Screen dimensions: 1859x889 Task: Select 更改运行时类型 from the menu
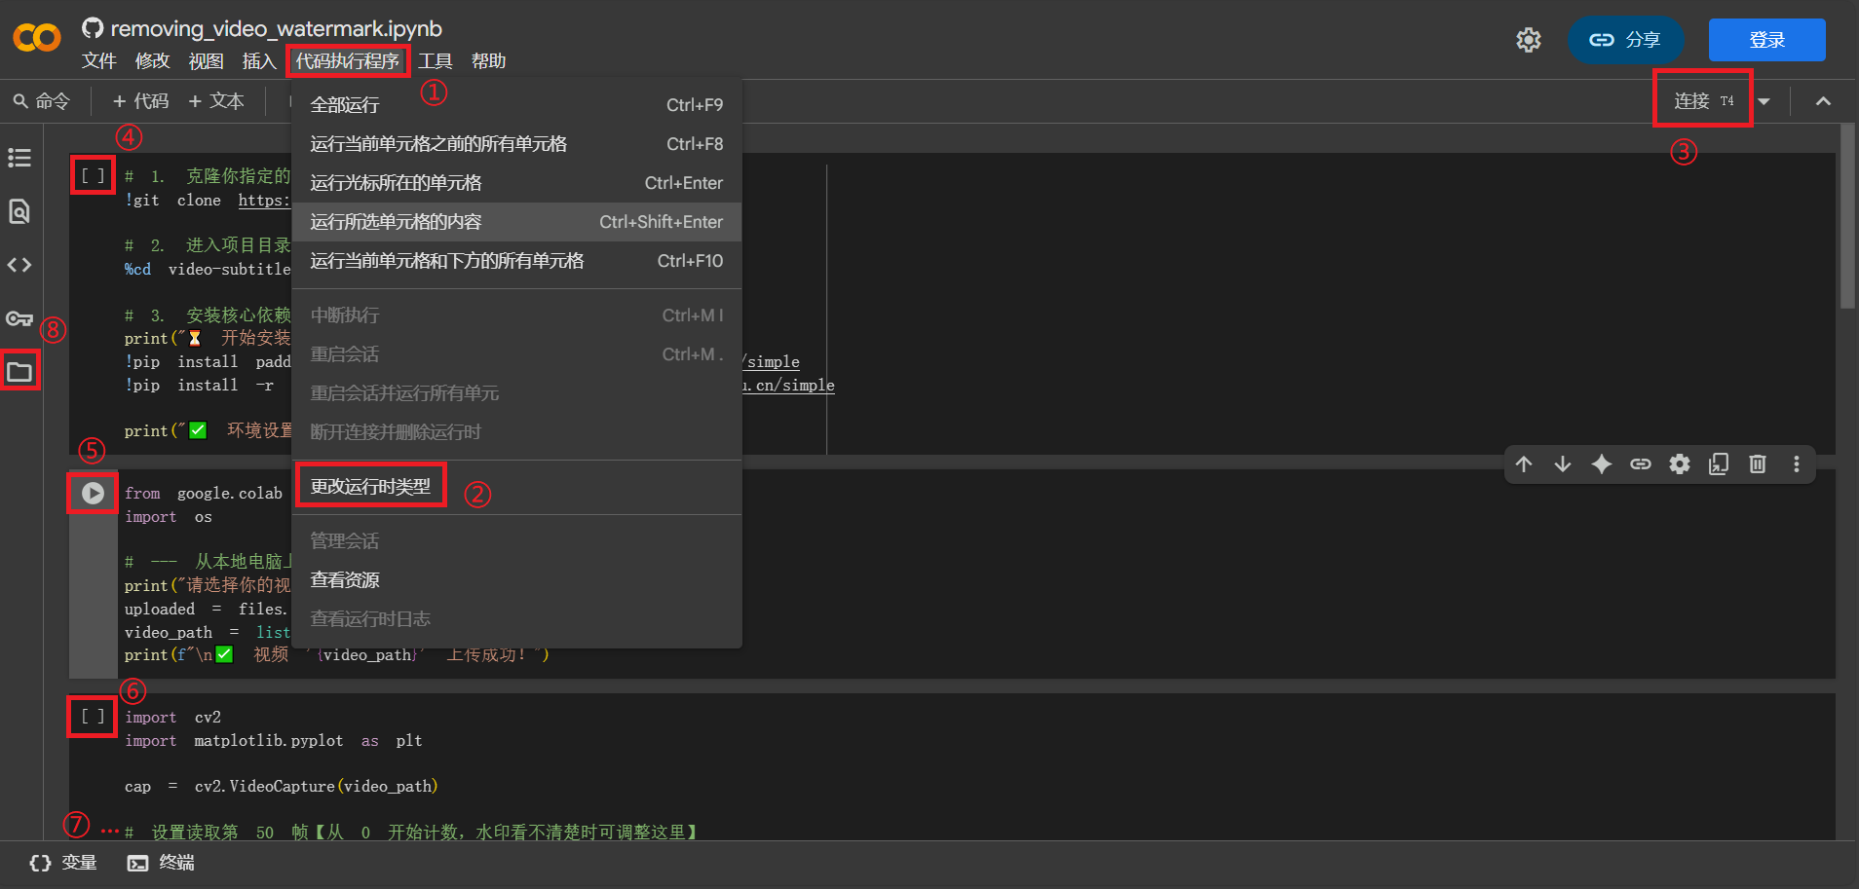pyautogui.click(x=370, y=486)
